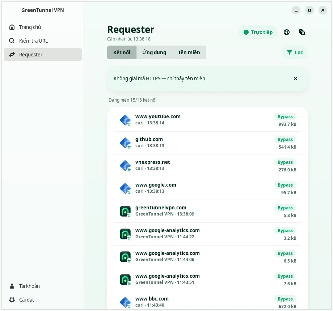
Task: Select vnexpress.net connection entry
Action: click(207, 166)
